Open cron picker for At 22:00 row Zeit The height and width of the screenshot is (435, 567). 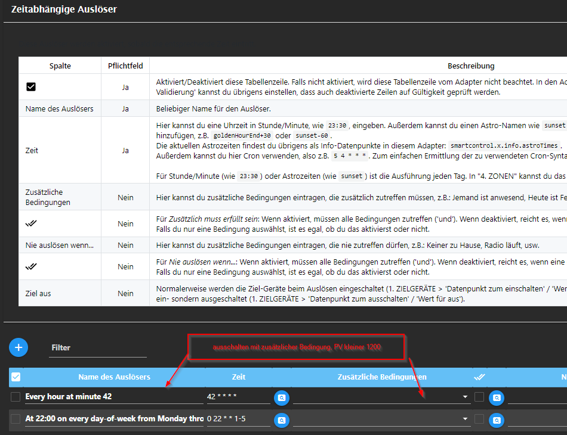[281, 420]
